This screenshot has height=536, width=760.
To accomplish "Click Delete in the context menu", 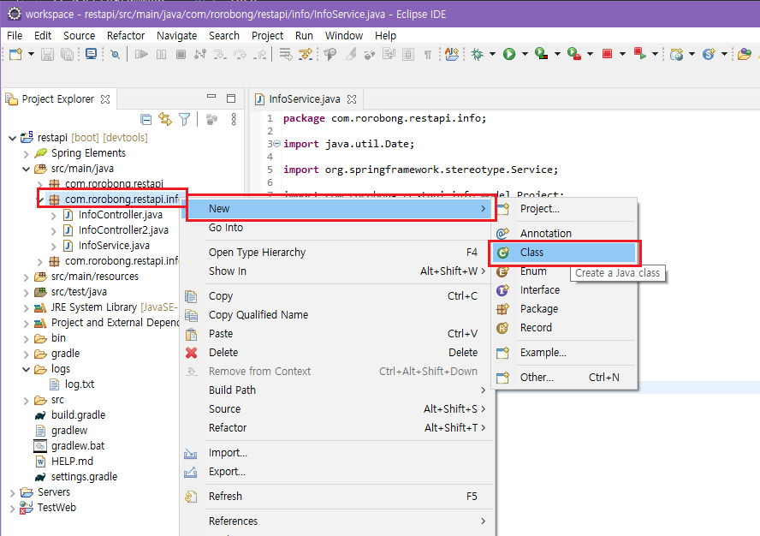I will pyautogui.click(x=337, y=353).
